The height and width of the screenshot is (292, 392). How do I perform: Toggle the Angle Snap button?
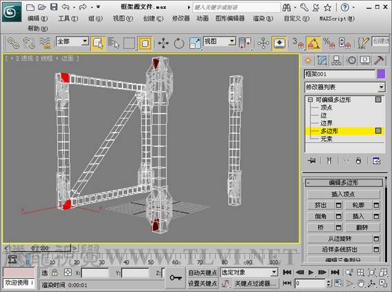314,43
